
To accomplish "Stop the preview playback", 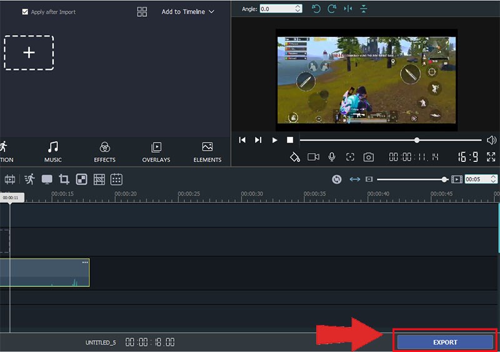I will point(290,140).
